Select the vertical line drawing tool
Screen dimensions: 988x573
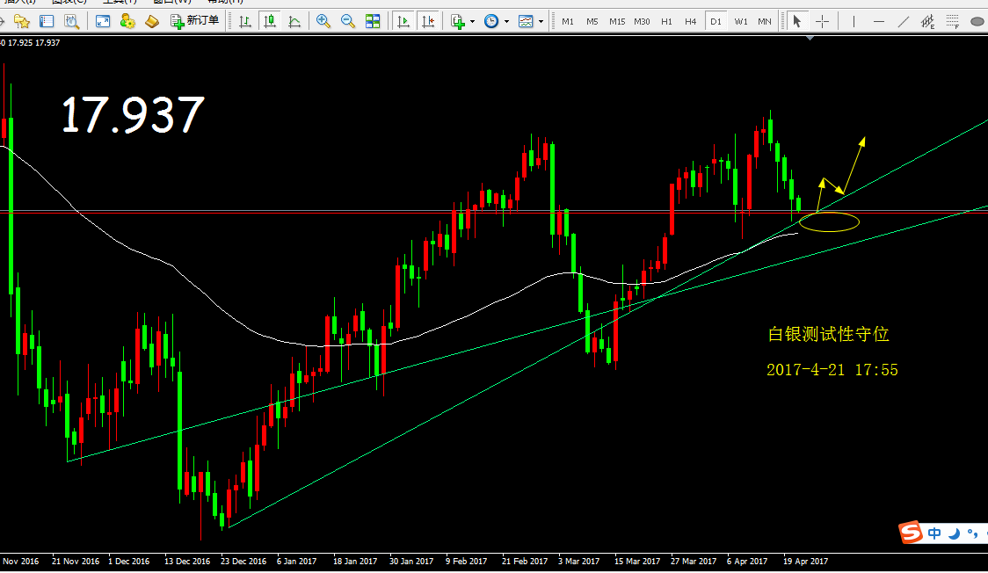[x=854, y=21]
